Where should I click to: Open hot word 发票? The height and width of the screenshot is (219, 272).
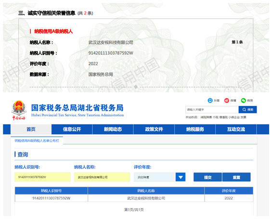point(243,117)
